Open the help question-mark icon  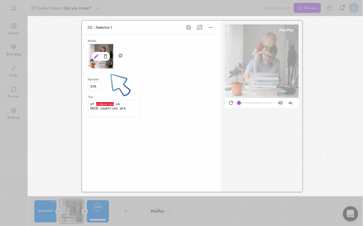click(x=330, y=8)
